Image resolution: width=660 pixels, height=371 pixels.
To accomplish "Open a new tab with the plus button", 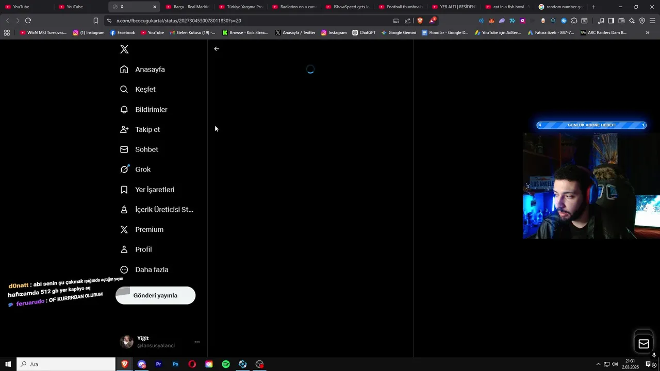I will 593,7.
